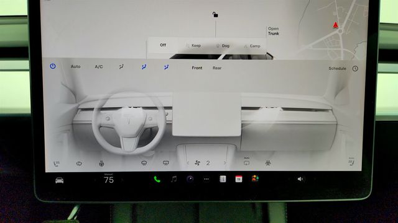This screenshot has width=398, height=223.
Task: Activate windshield wiper defrost icon
Action: (79, 164)
